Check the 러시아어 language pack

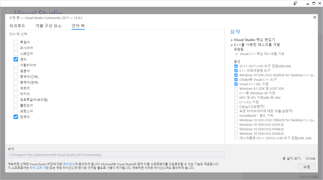pyautogui.click(x=16, y=48)
